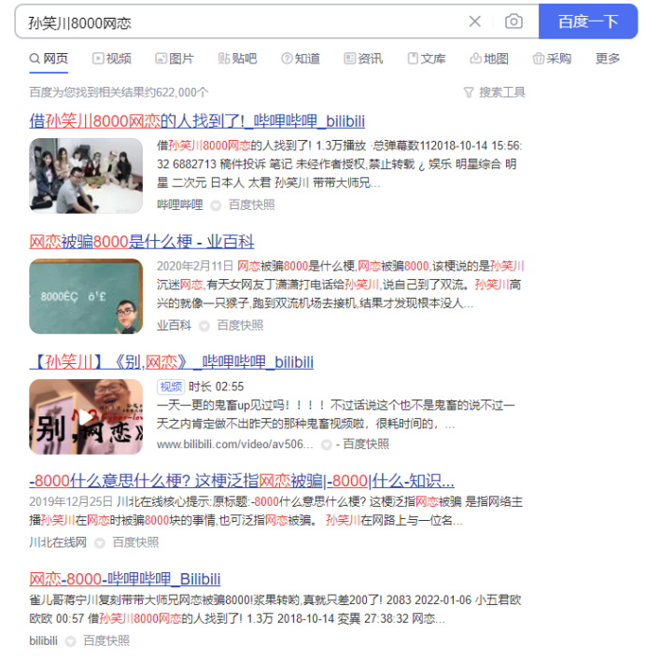Viewport: 646px width, 660px height.
Task: Click the 百度一下 search button
Action: click(x=588, y=21)
